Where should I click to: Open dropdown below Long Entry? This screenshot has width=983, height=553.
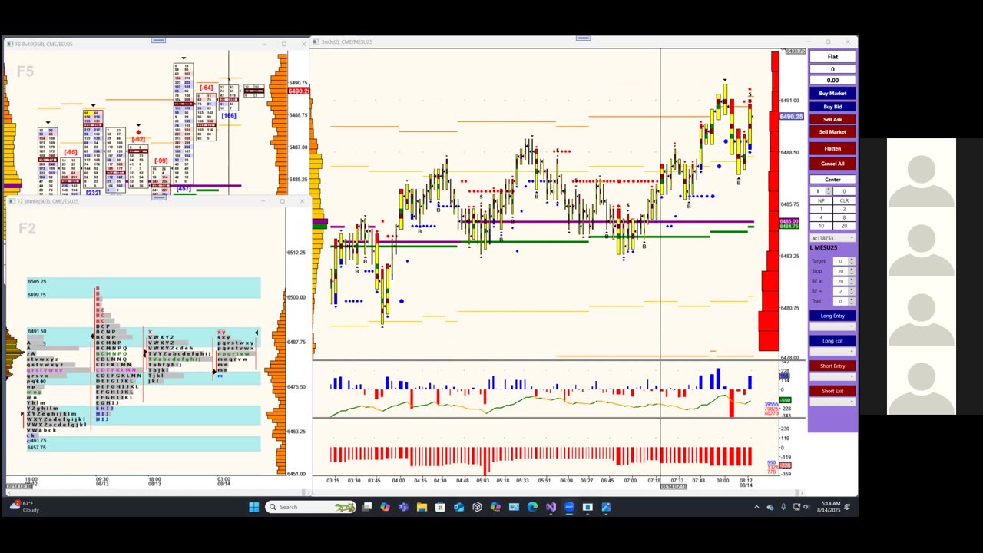tap(832, 326)
